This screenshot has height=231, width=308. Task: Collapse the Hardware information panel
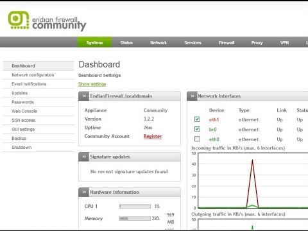tap(84, 192)
